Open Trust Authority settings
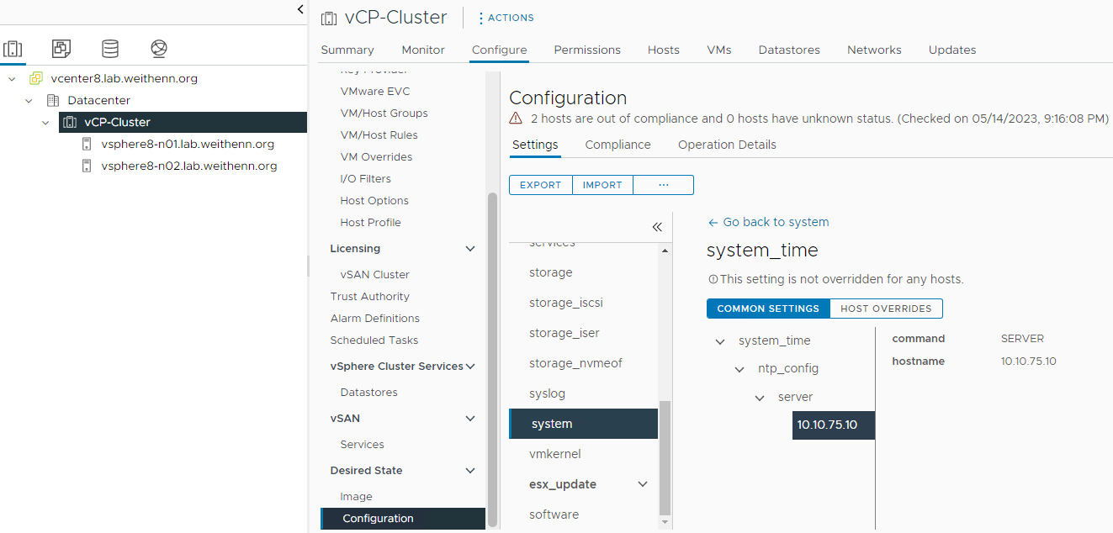This screenshot has width=1113, height=533. coord(369,296)
